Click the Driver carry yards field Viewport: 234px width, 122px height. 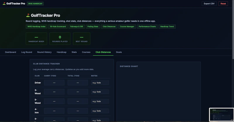point(54,83)
